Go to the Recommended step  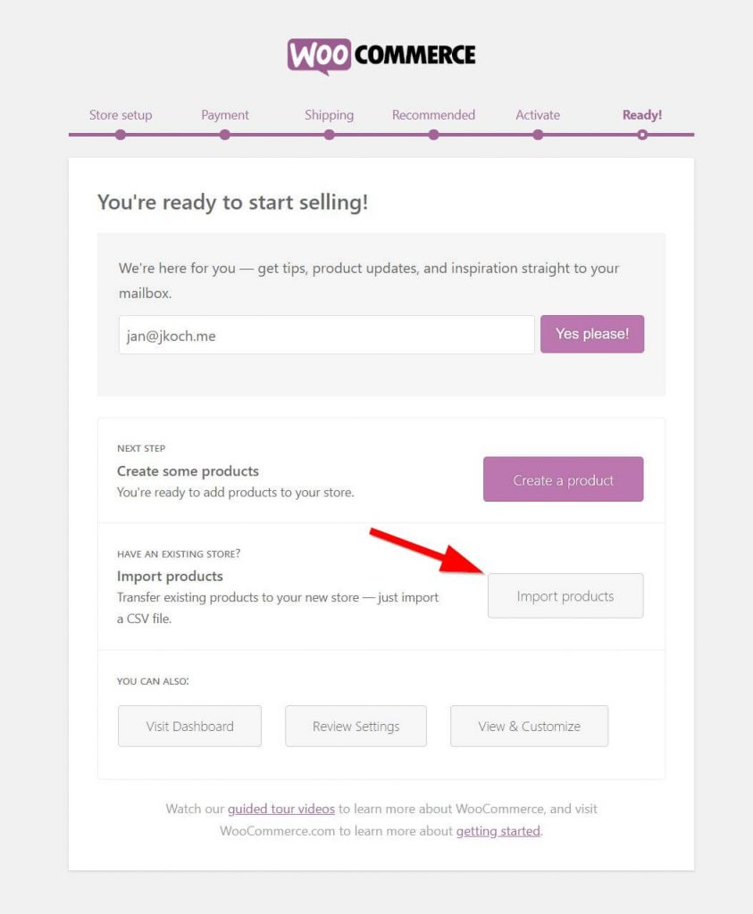(x=433, y=114)
